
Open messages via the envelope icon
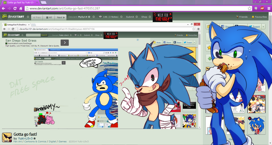(x=100, y=17)
